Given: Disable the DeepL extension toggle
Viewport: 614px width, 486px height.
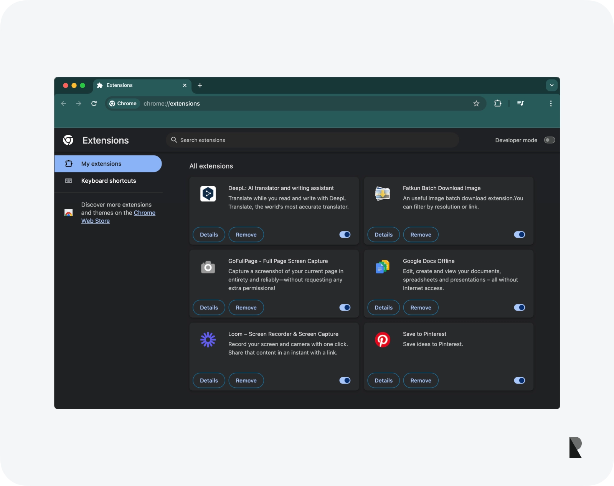Looking at the screenshot, I should tap(345, 235).
